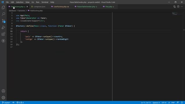Image resolution: width=185 pixels, height=104 pixels.
Task: Open the Go menu
Action: pos(33,2)
